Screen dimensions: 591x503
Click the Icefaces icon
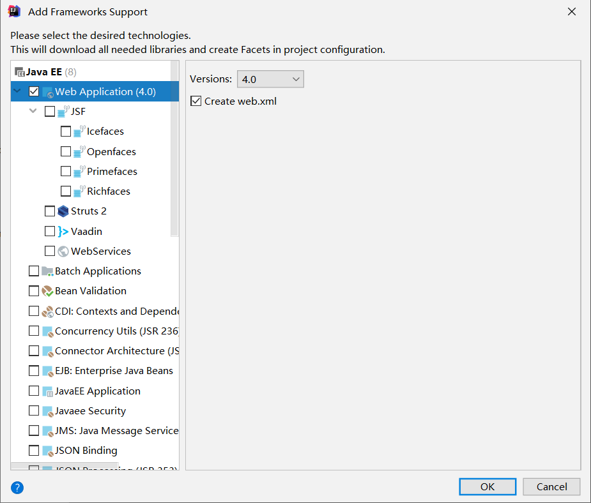click(79, 131)
